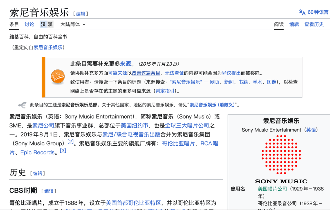Open the 大陆简体 language variant dropdown

(73, 24)
